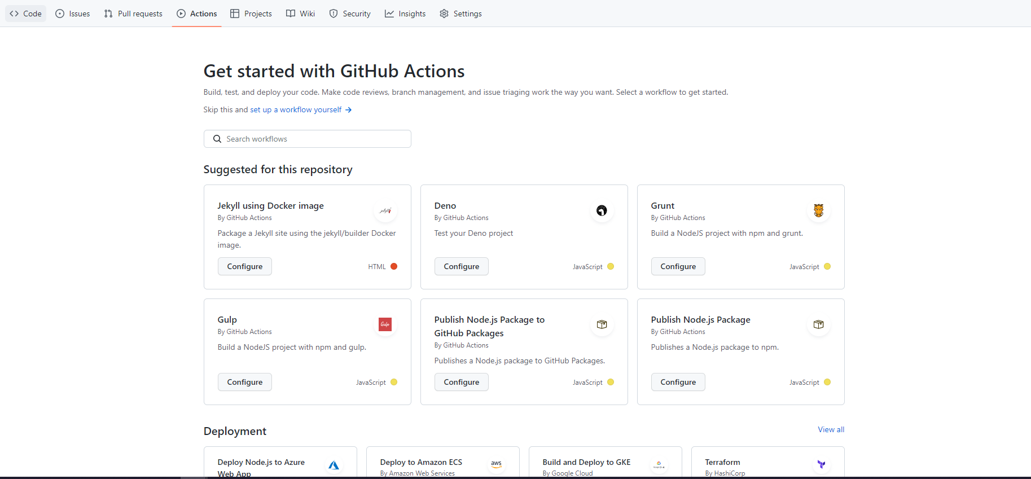View the Insights tab
The image size is (1031, 479).
pos(405,14)
